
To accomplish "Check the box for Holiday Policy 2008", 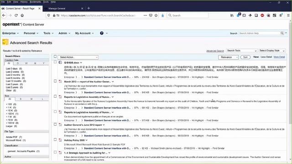I will point(55,140).
